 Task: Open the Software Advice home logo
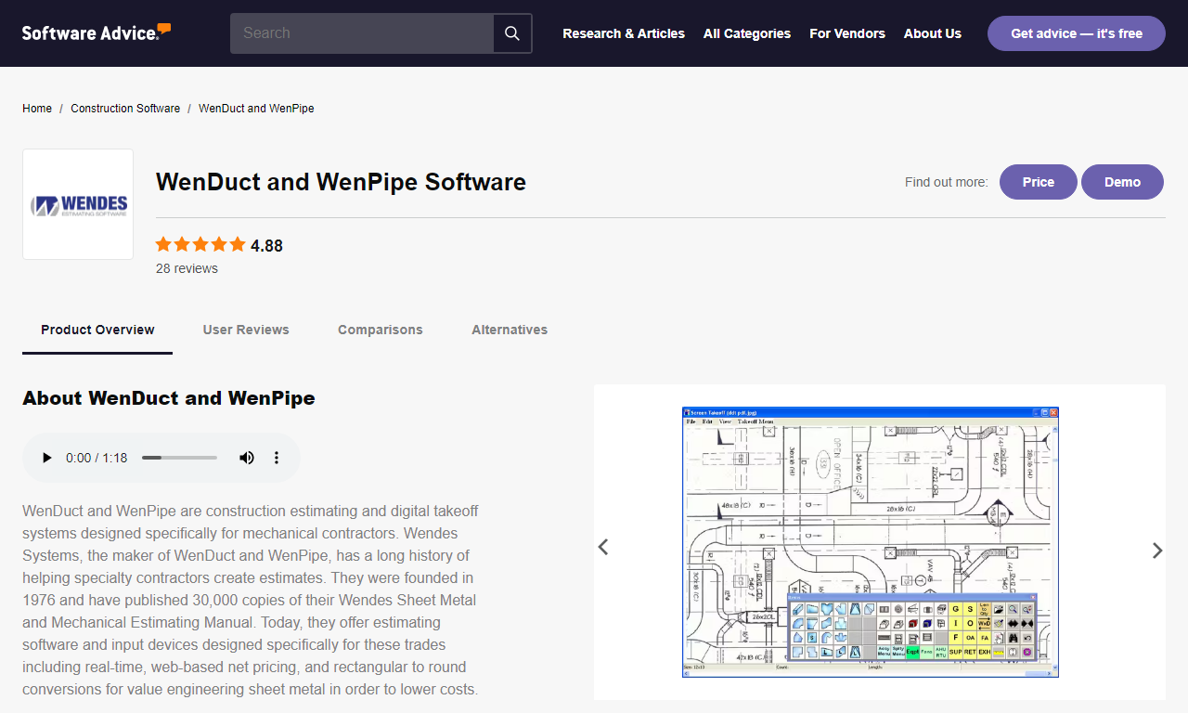click(x=97, y=32)
